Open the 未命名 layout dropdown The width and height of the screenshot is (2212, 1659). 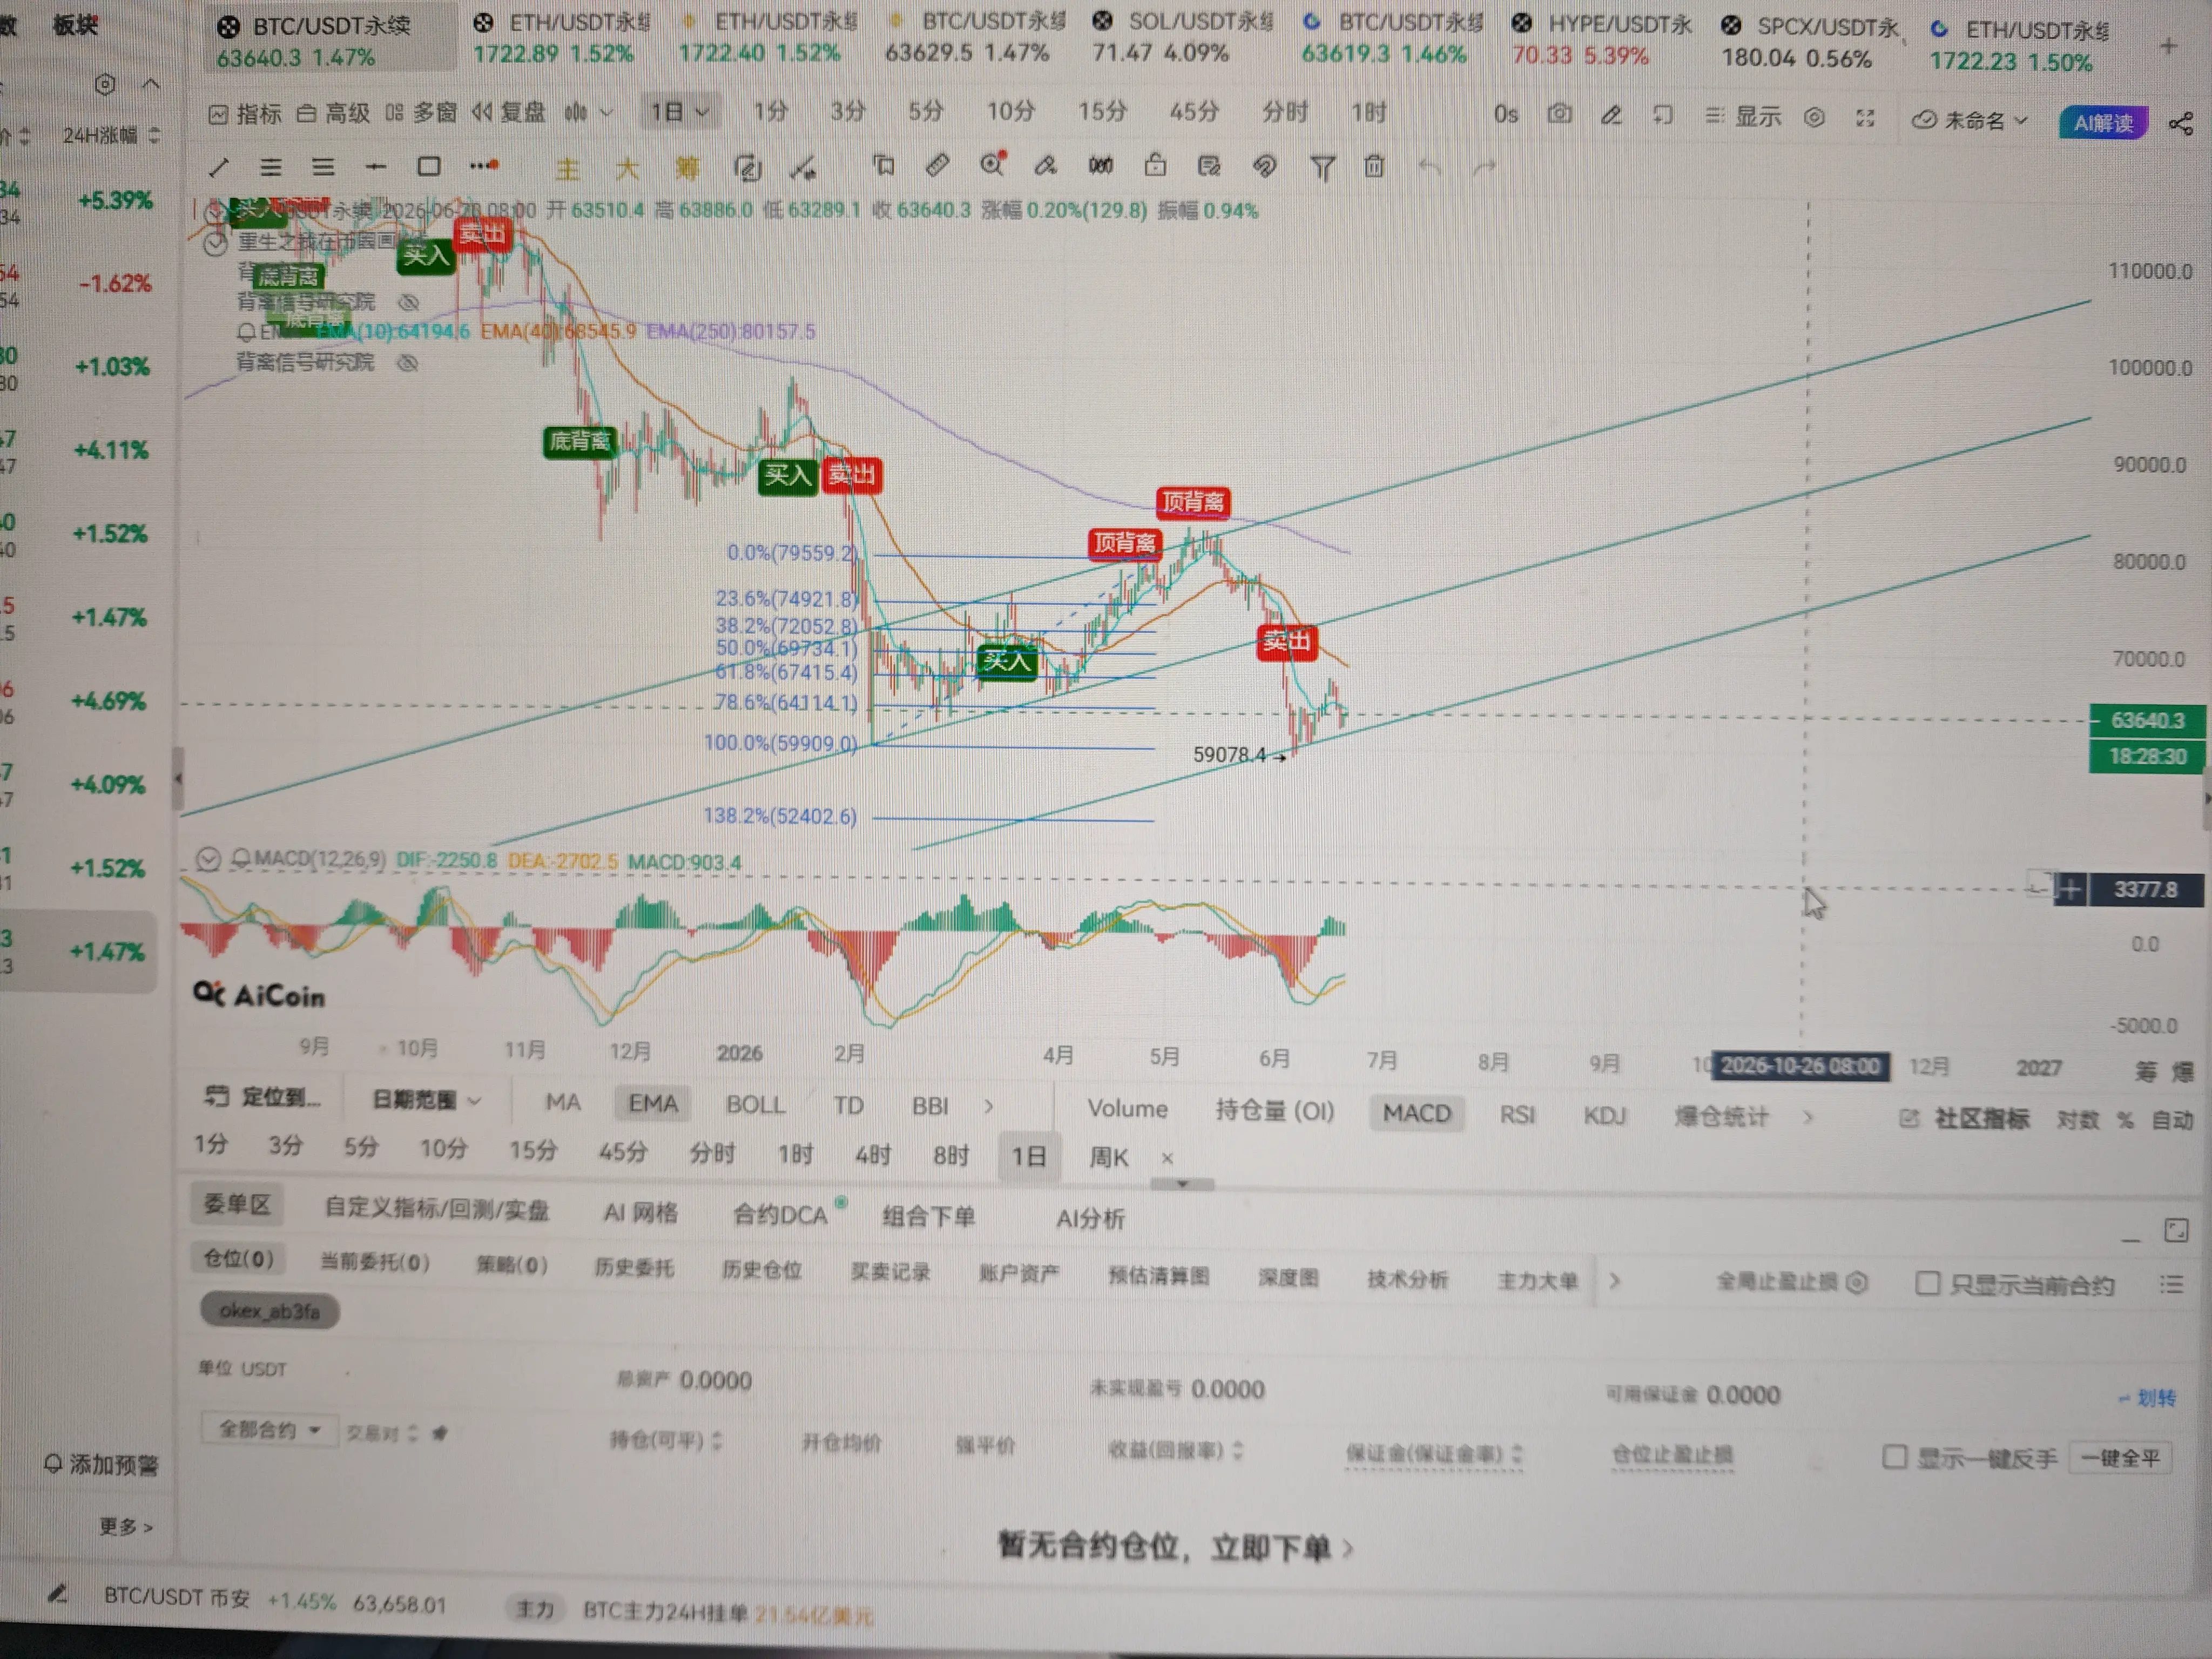click(1970, 120)
